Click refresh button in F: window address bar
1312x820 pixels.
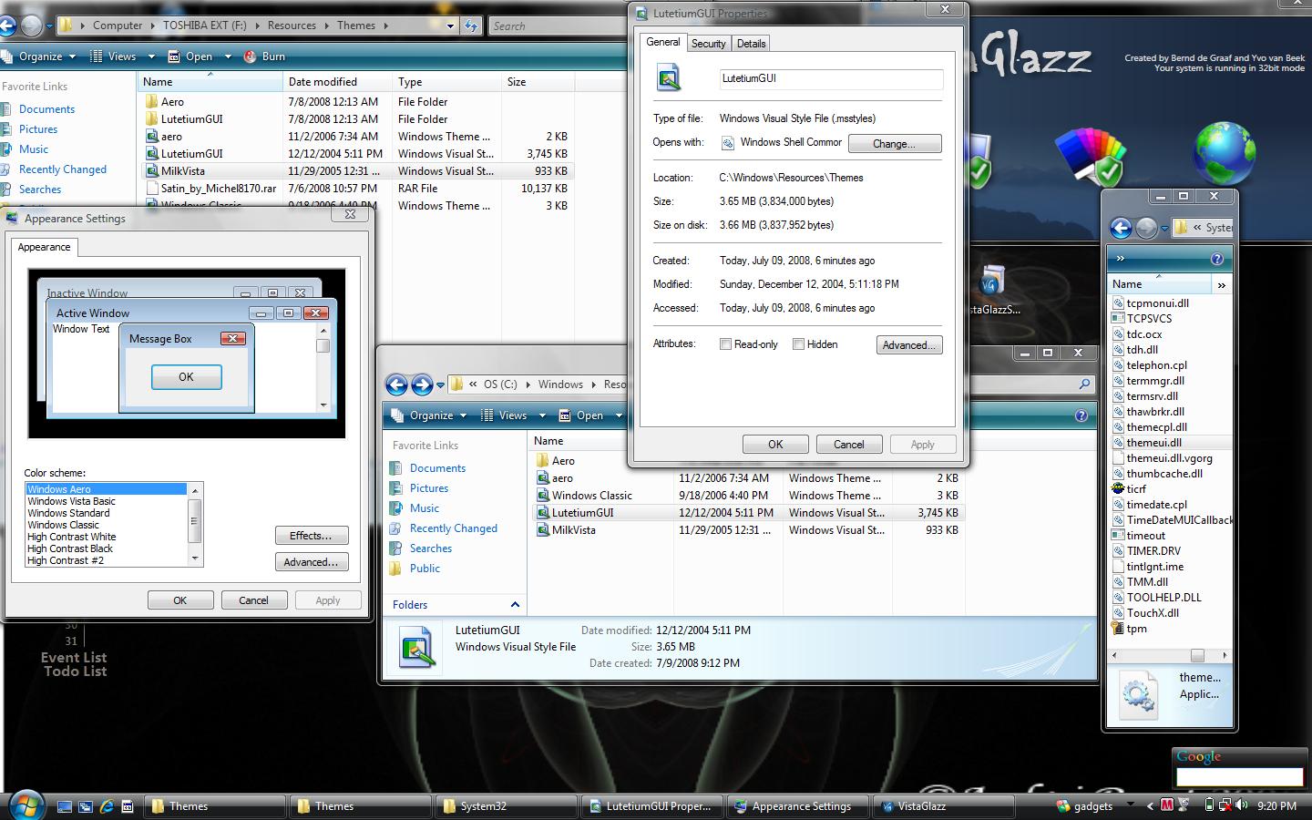coord(471,26)
